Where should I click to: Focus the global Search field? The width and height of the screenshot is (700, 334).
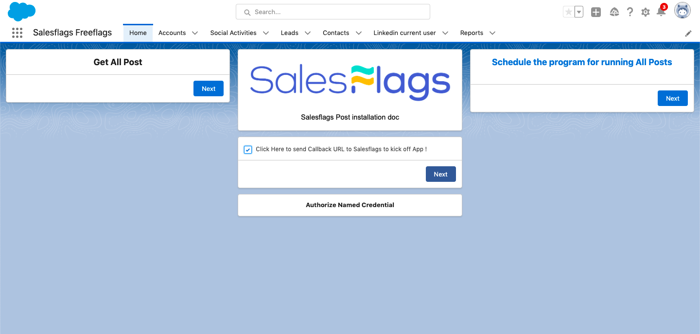(333, 12)
